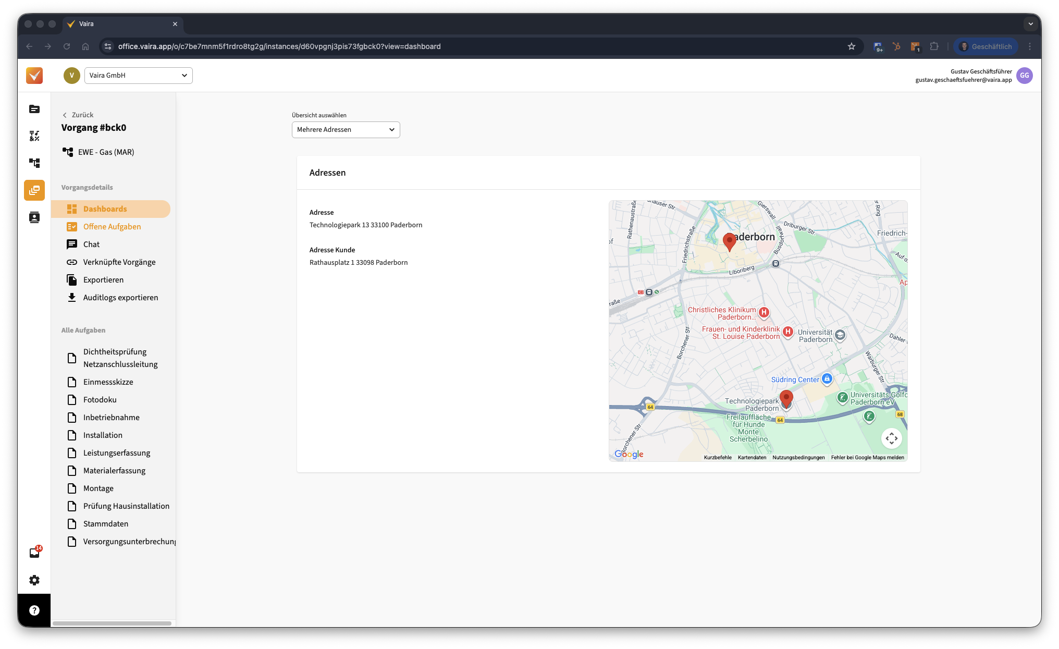Click the Rathausplatz map pin in Paderborn

click(729, 241)
